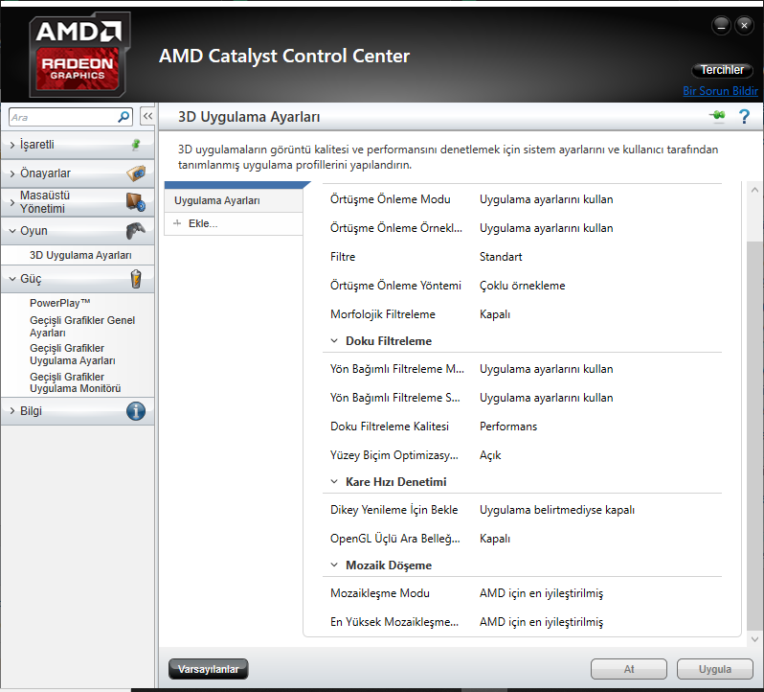This screenshot has height=692, width=764.
Task: Click the At button
Action: point(629,669)
